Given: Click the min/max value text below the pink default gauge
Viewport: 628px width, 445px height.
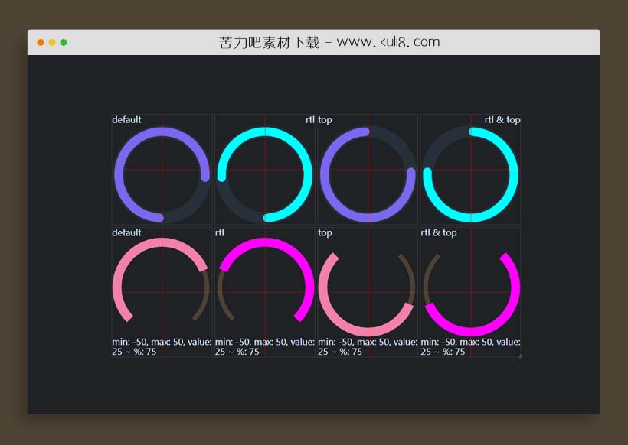Looking at the screenshot, I should (162, 347).
